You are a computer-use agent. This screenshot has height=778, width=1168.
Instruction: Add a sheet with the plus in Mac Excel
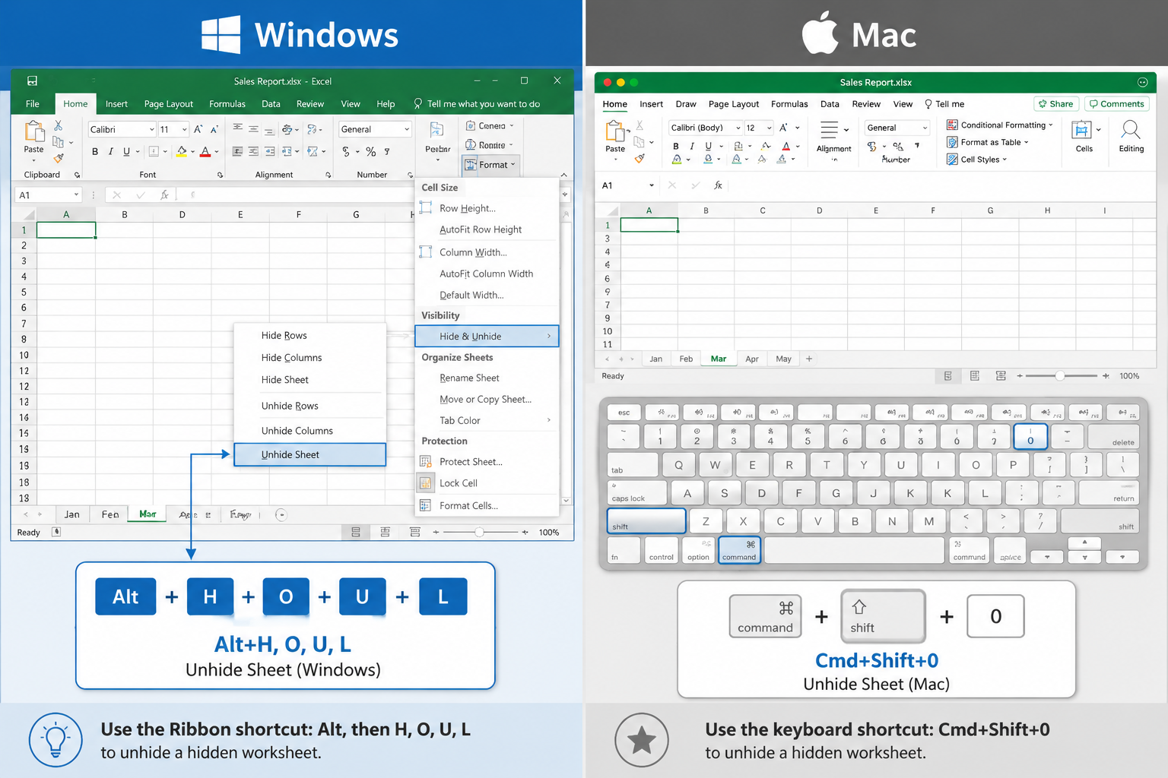click(809, 359)
